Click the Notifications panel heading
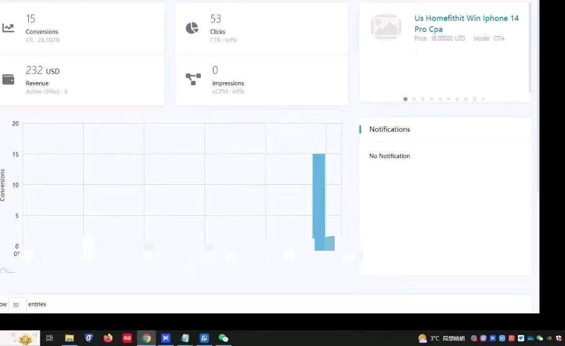The image size is (565, 346). (x=390, y=129)
